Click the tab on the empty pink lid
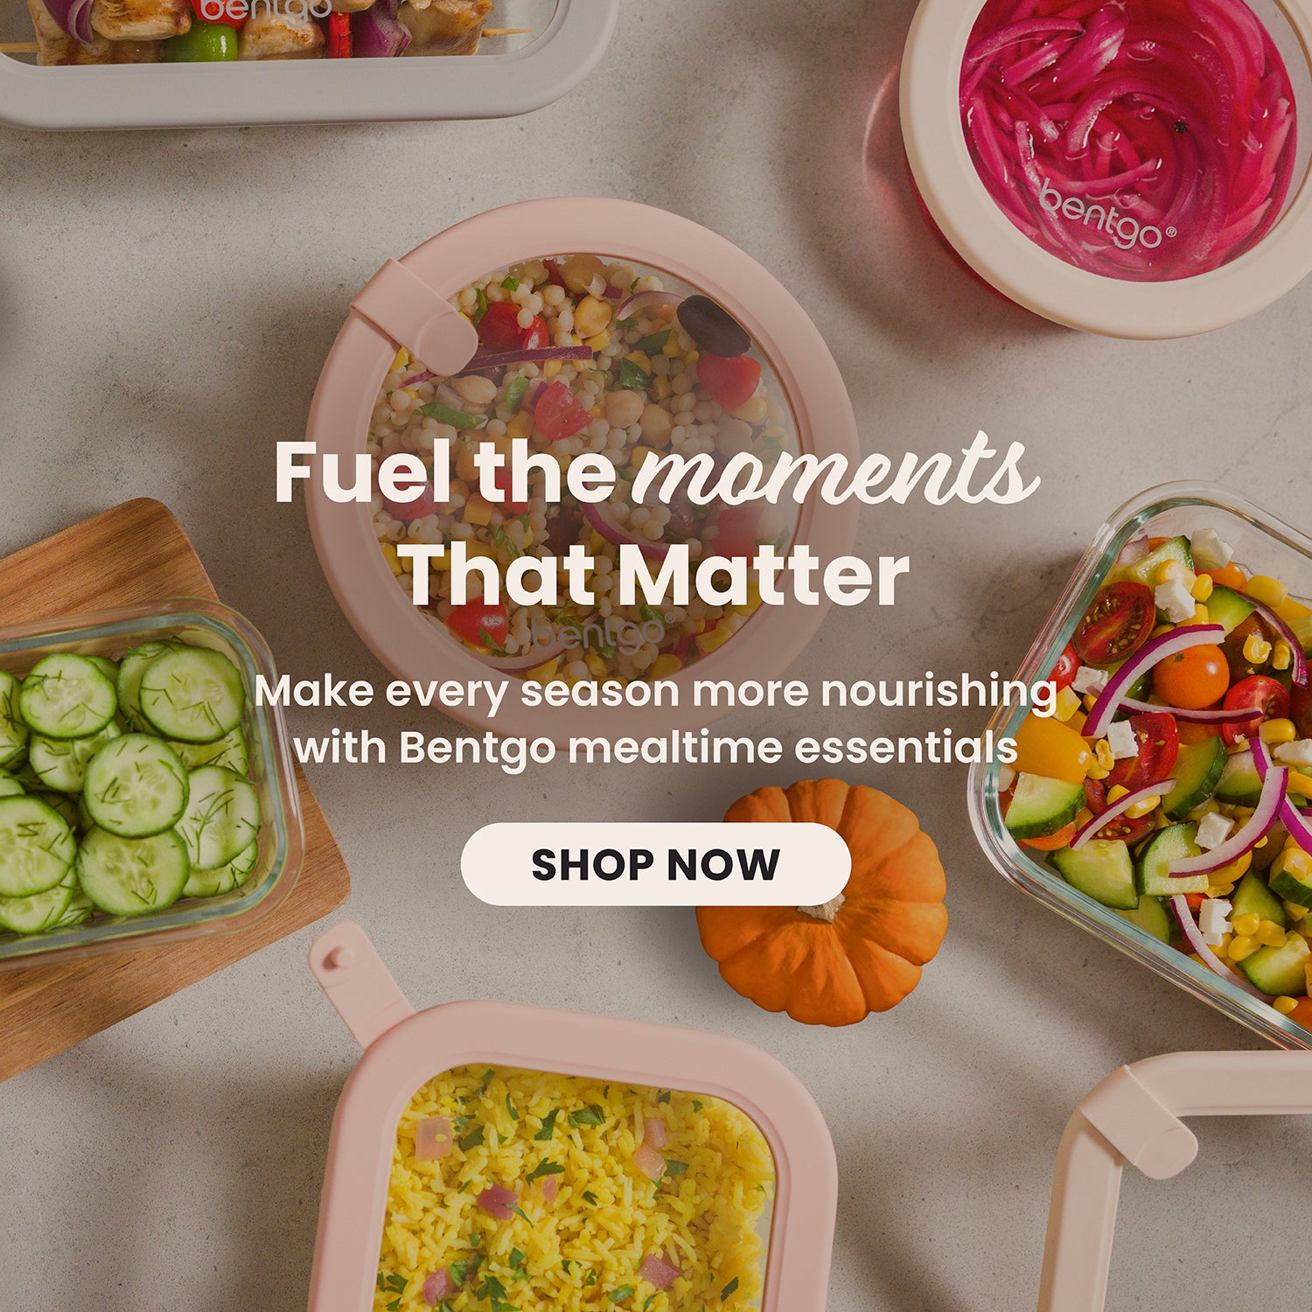Image resolution: width=1312 pixels, height=1312 pixels. 1136,1123
